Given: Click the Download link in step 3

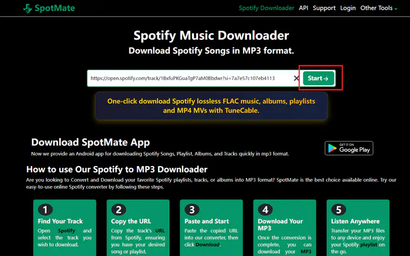Looking at the screenshot, I should tap(207, 244).
